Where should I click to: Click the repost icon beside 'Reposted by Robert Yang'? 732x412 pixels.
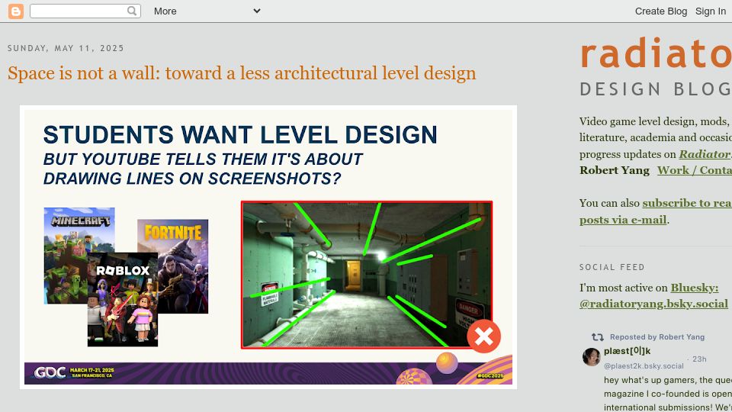click(x=598, y=336)
